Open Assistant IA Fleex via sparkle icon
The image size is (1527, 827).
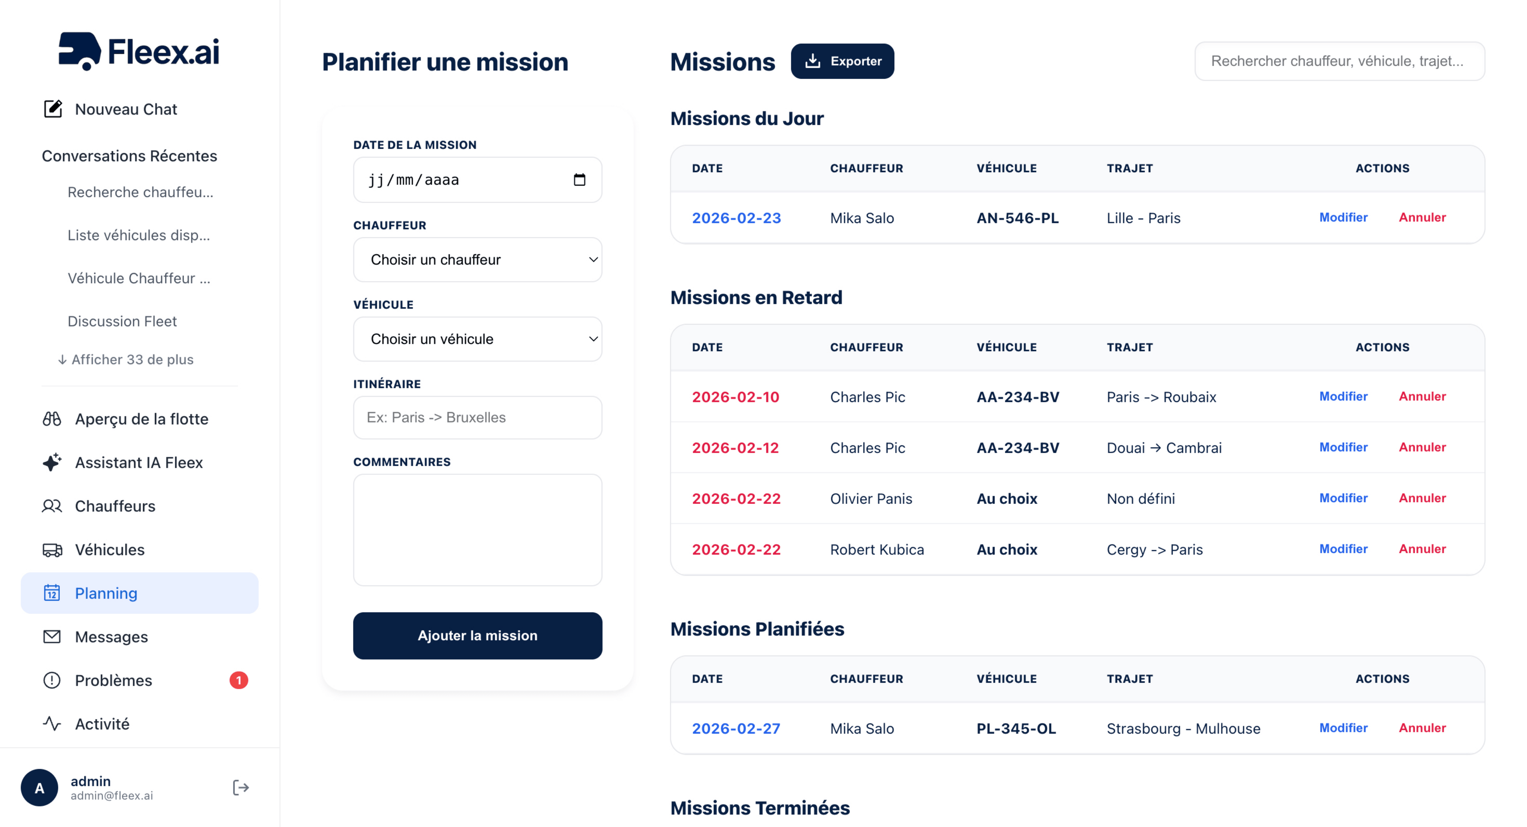pyautogui.click(x=52, y=462)
